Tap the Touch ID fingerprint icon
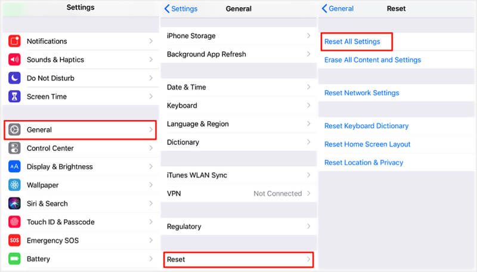Image resolution: width=477 pixels, height=272 pixels. [x=15, y=222]
